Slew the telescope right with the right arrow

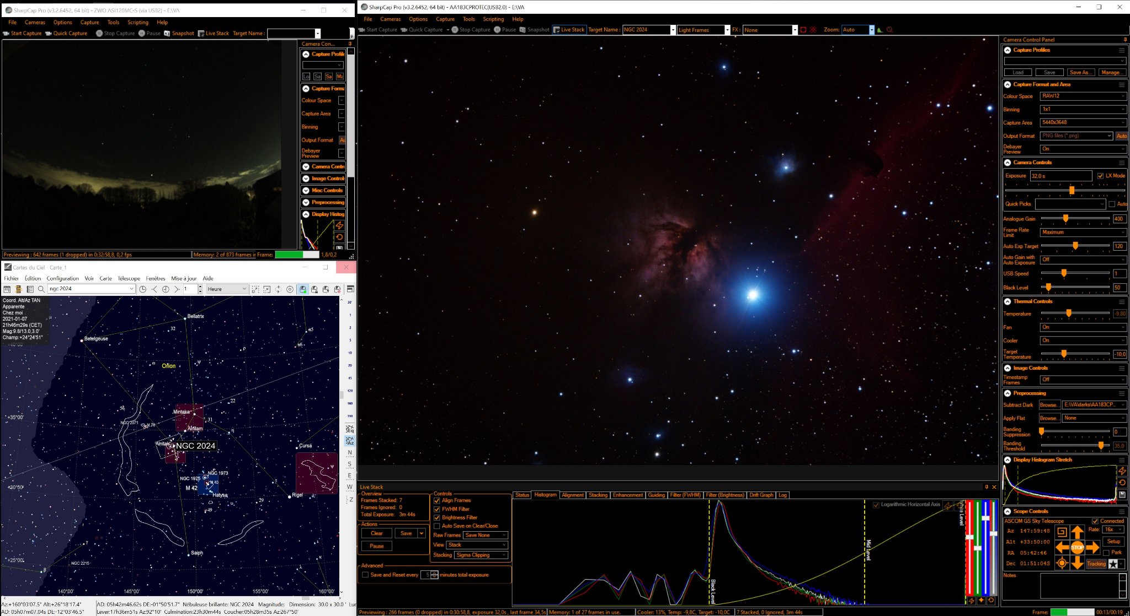pos(1092,547)
